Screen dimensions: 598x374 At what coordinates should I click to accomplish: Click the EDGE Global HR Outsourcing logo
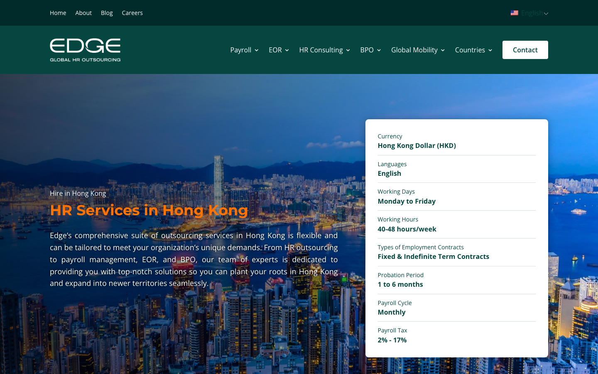coord(85,50)
